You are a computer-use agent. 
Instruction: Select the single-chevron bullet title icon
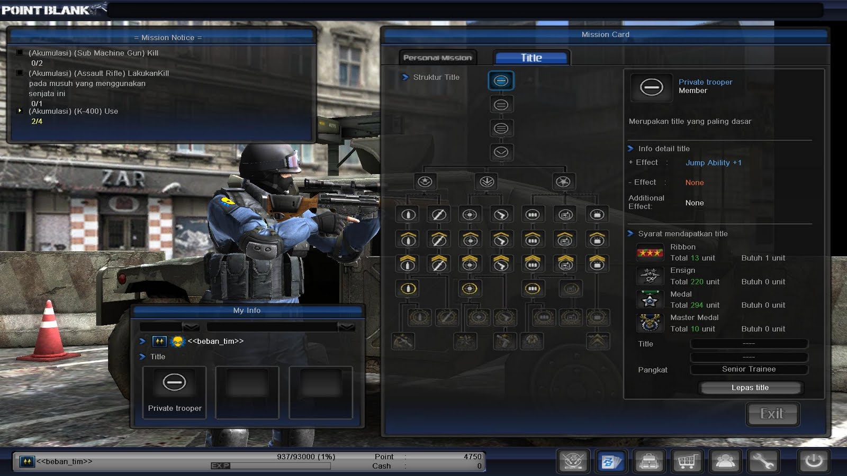tap(408, 239)
